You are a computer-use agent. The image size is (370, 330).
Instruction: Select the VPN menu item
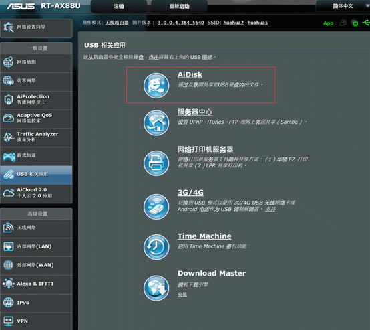pyautogui.click(x=36, y=321)
